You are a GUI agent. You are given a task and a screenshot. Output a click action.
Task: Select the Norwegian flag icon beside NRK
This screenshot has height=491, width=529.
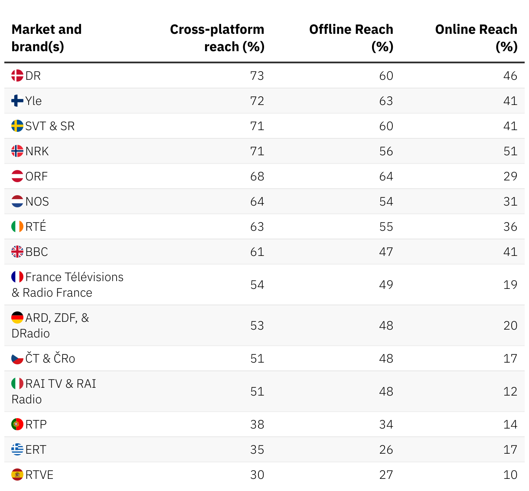pos(17,151)
